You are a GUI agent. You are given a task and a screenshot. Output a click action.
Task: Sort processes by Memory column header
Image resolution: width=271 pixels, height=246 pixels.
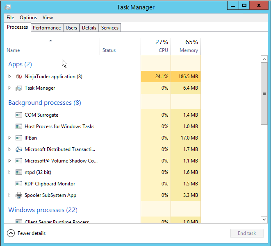tap(186, 46)
